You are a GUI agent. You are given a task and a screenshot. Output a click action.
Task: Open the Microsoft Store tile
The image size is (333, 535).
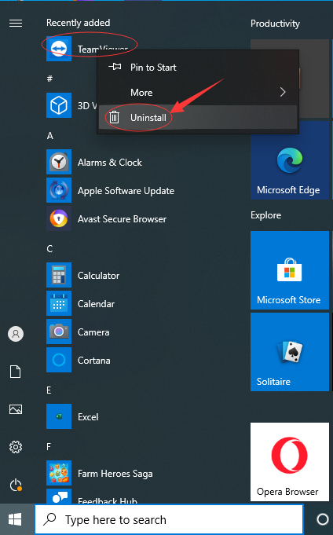pos(290,270)
